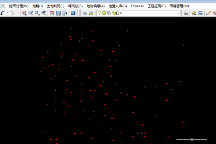Select the pencil drawing tool icon

click(x=208, y=13)
